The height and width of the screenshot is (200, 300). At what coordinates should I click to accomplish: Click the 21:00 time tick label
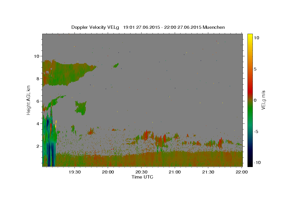(x=175, y=172)
